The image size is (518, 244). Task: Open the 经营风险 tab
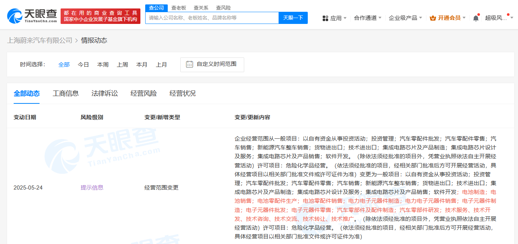coord(144,93)
